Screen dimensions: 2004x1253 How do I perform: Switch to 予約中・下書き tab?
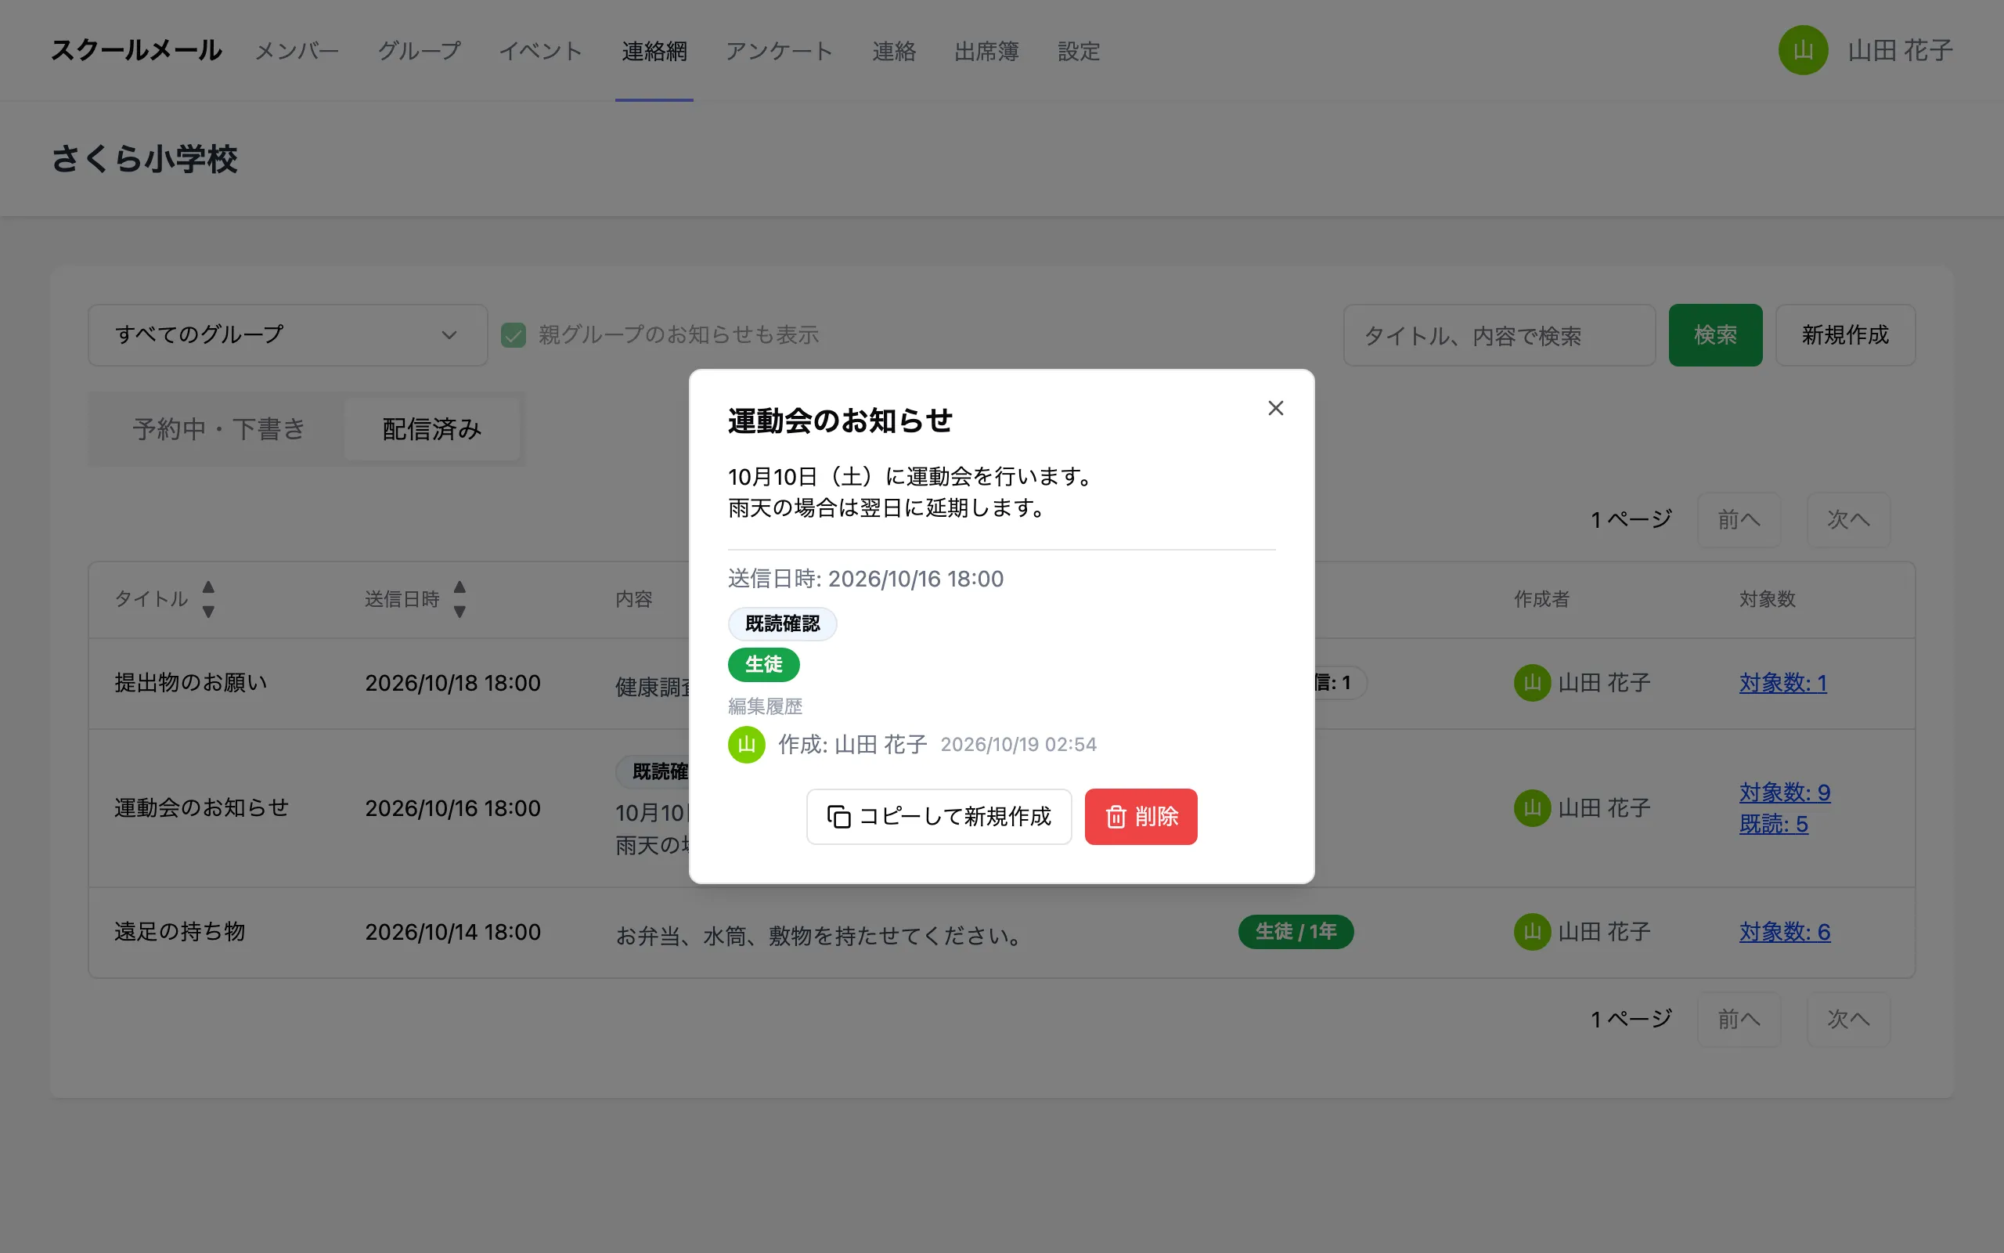pos(218,428)
